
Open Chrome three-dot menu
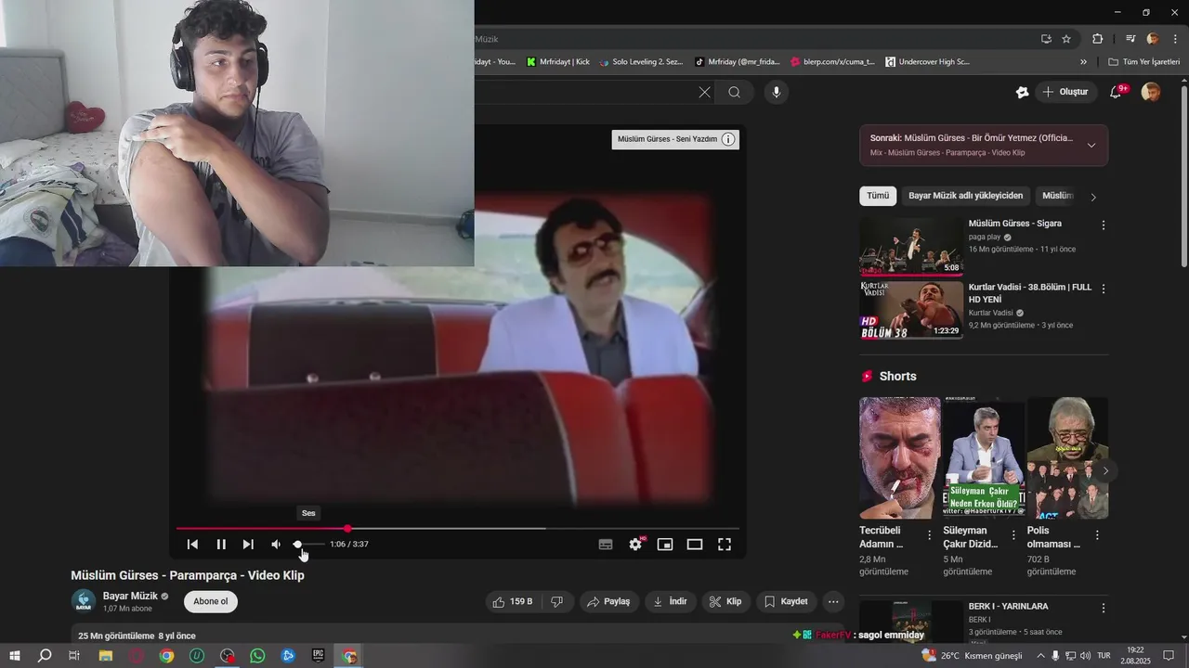tap(1175, 39)
